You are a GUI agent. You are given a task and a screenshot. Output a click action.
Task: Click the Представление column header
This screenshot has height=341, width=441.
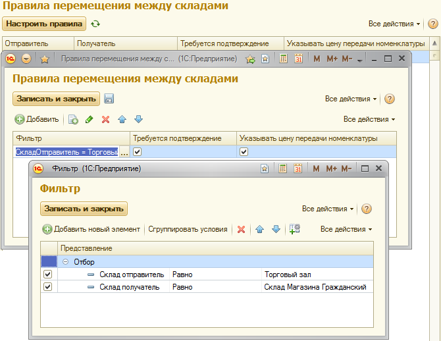point(215,248)
